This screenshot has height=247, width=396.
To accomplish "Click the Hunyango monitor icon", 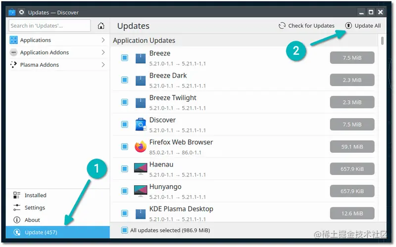I will [141, 191].
